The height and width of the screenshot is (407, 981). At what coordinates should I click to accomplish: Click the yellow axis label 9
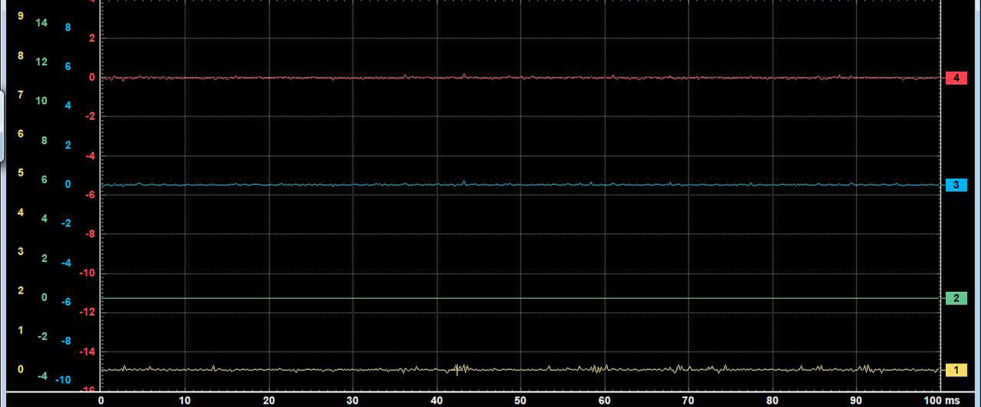pos(21,15)
